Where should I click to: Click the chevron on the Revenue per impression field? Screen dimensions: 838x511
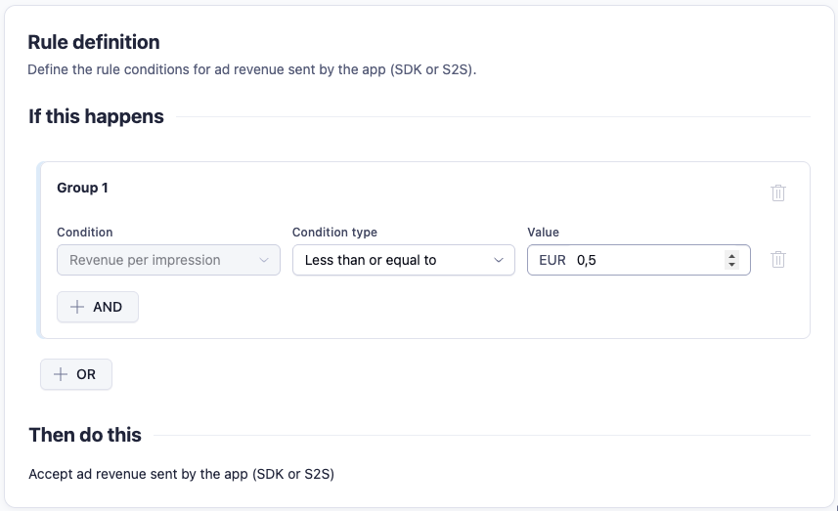pyautogui.click(x=263, y=260)
